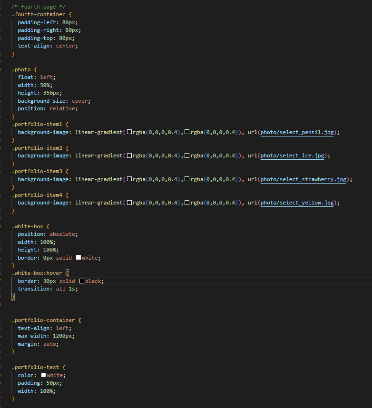The width and height of the screenshot is (372, 408).
Task: Open the photo/select_yellow.jpg link
Action: click(x=297, y=203)
